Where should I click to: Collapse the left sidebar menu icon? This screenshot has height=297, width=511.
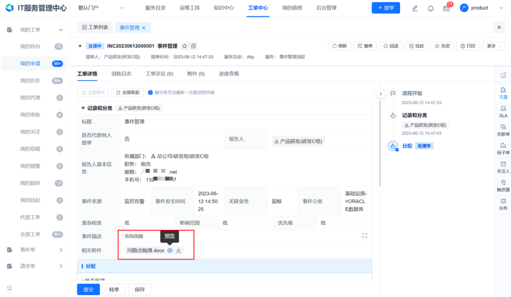click(9, 288)
